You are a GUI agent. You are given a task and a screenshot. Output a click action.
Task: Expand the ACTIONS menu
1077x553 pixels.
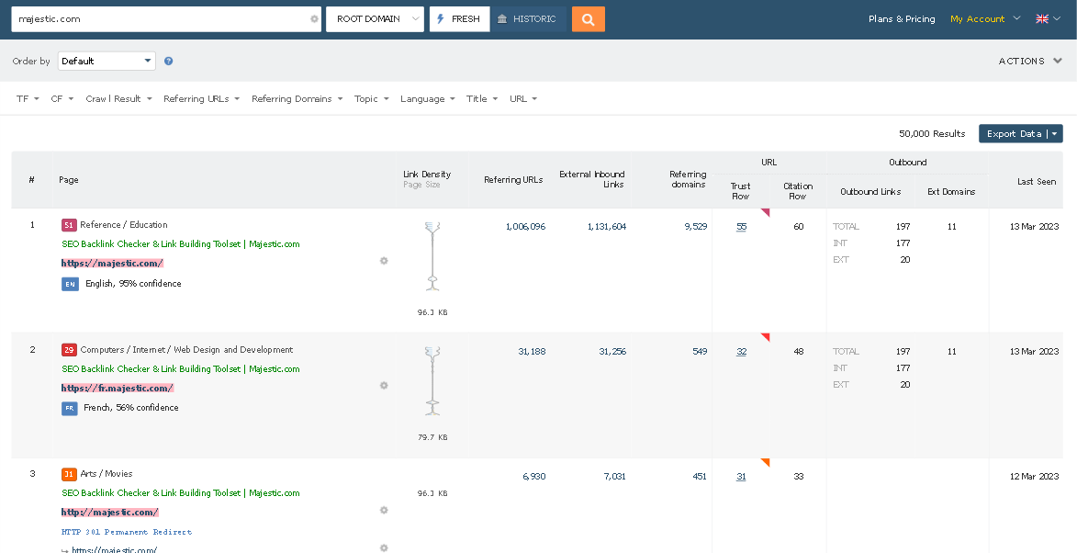(1030, 61)
